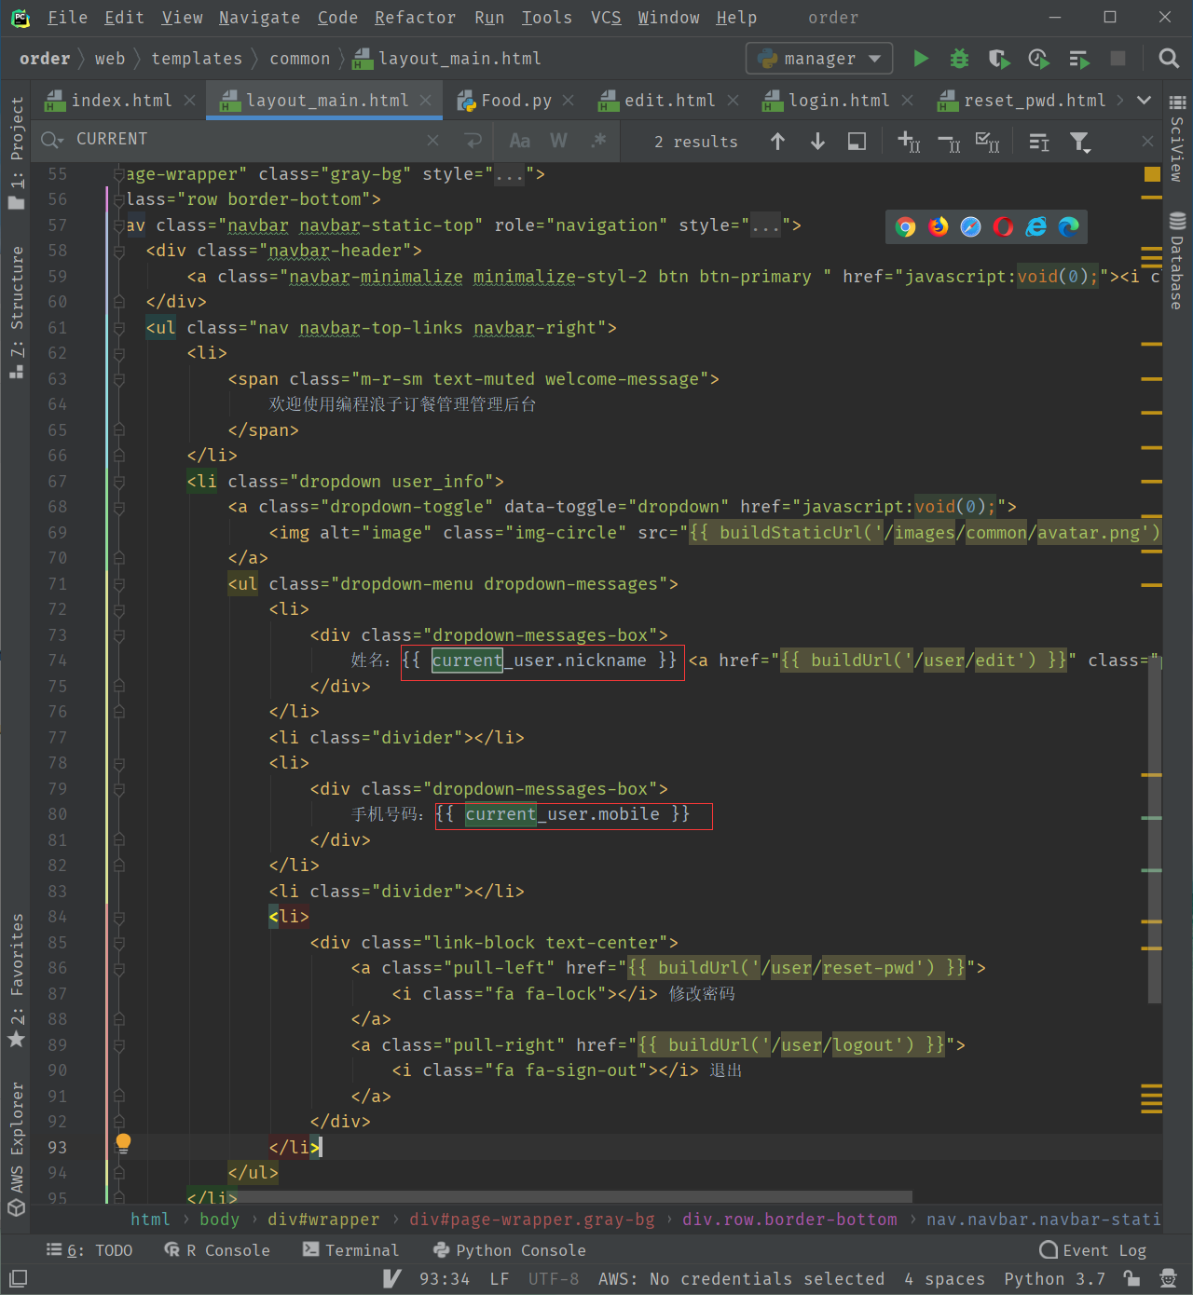Viewport: 1193px width, 1295px height.
Task: Toggle Words (W) option in the find bar
Action: tap(558, 141)
